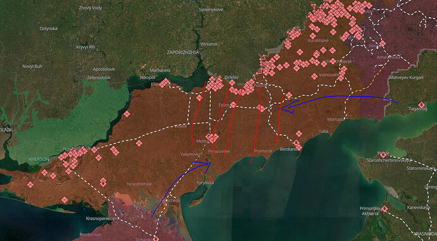437x241 pixels.
Task: Click the 'Marhanets' label
Action: 160,70
